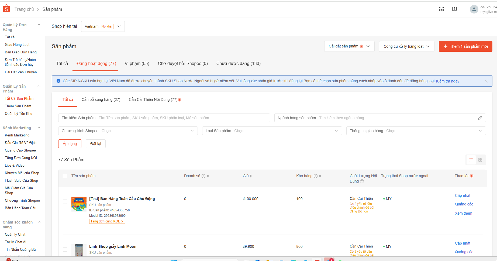Click the user avatar for os_vn_live account
The height and width of the screenshot is (261, 497).
coord(474,9)
